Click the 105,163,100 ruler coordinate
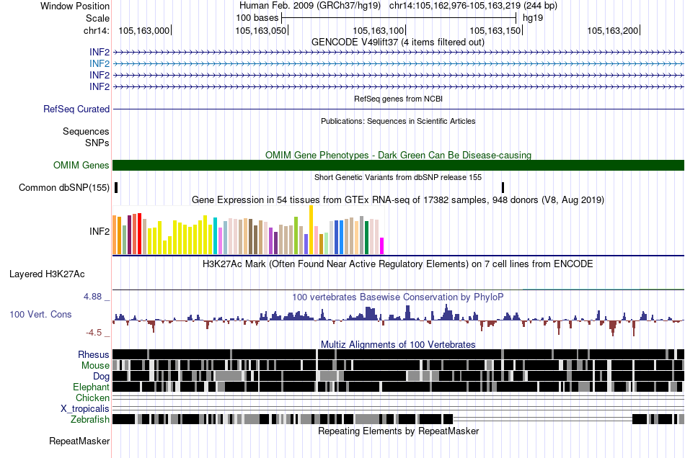 pos(379,30)
